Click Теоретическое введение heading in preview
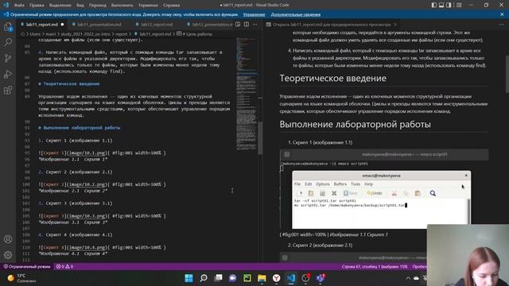Viewport: 509px width, 286px height. coord(333,78)
